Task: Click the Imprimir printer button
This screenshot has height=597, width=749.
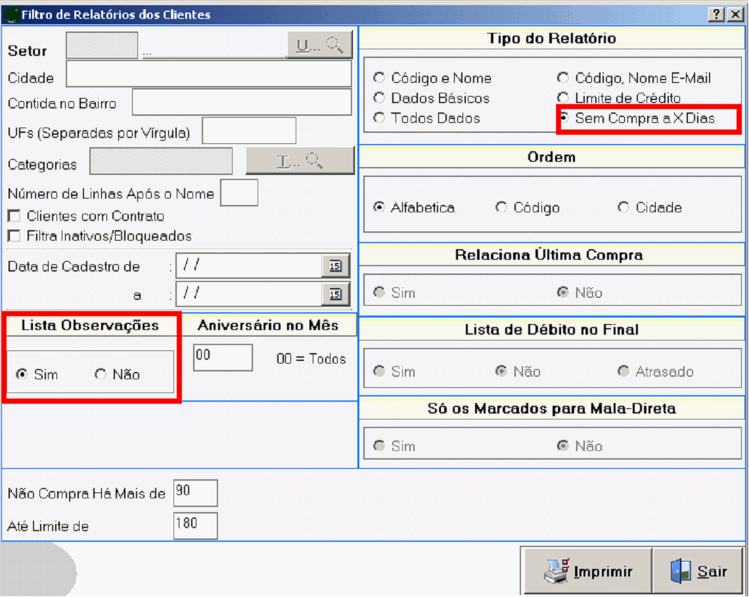Action: [587, 571]
